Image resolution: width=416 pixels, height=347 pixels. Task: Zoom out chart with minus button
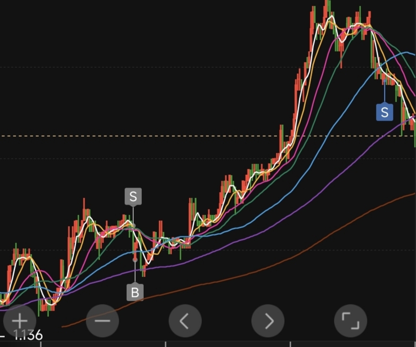[x=103, y=321]
